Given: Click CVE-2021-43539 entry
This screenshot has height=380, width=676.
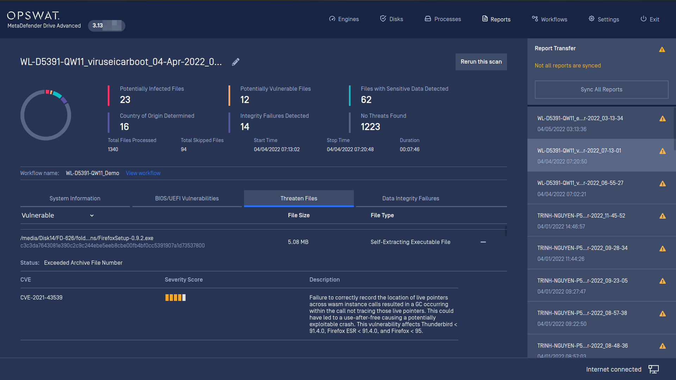Looking at the screenshot, I should pyautogui.click(x=42, y=298).
